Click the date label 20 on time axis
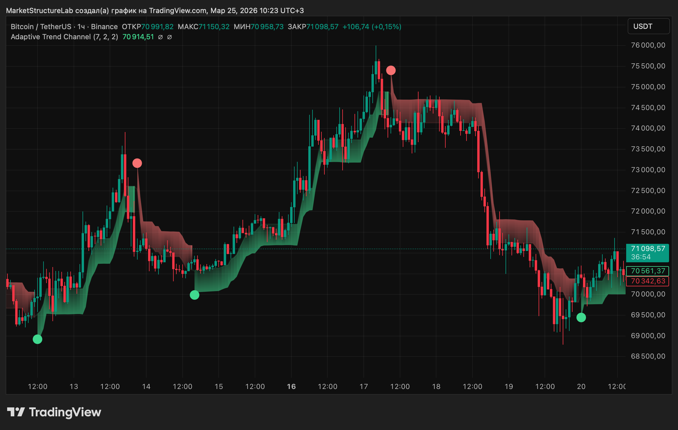Viewport: 678px width, 430px height. [x=581, y=387]
